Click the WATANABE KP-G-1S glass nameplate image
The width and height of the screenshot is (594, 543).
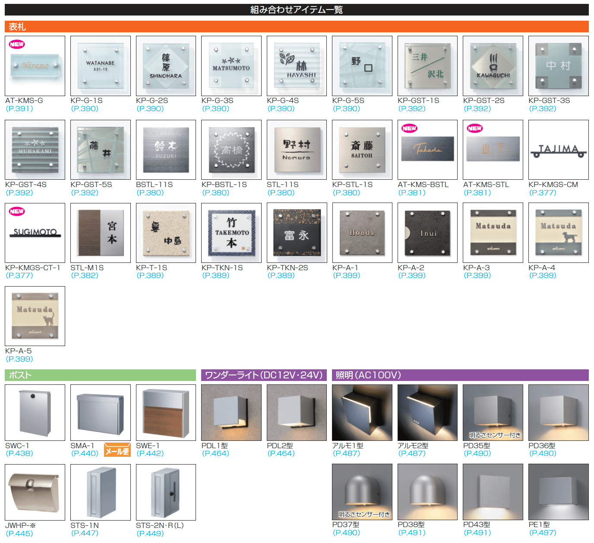[x=101, y=66]
